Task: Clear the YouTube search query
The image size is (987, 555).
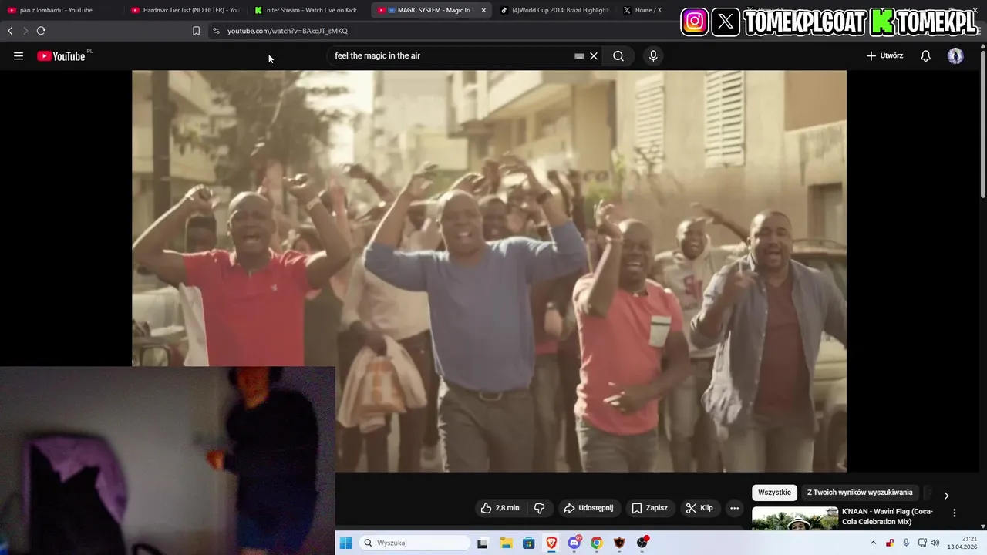Action: 594,56
